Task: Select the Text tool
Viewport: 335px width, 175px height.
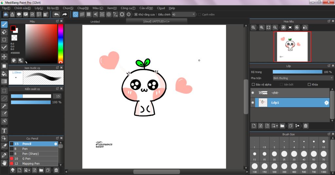Action: pyautogui.click(x=4, y=131)
